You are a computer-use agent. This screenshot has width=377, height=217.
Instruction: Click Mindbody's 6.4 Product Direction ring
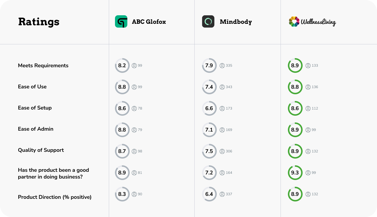click(x=209, y=194)
